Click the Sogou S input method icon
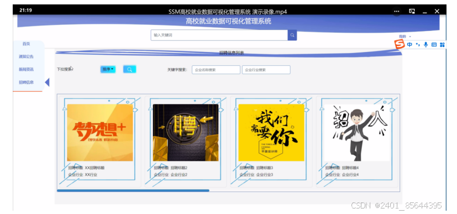 pos(400,45)
